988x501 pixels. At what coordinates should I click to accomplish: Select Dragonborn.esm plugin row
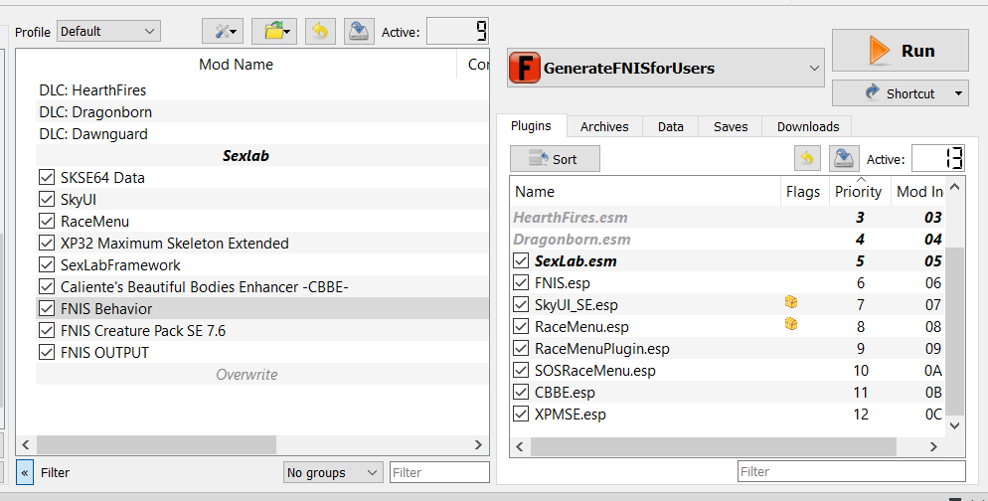coord(728,239)
